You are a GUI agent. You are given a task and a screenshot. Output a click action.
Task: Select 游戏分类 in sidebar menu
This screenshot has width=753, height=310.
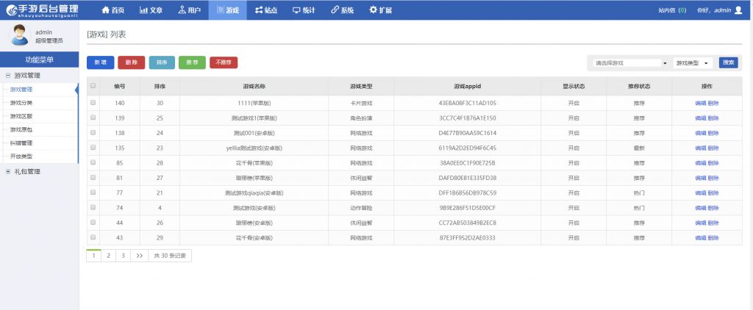[21, 103]
